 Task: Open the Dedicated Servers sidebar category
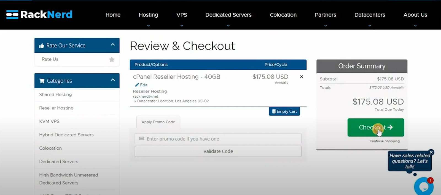coord(59,162)
